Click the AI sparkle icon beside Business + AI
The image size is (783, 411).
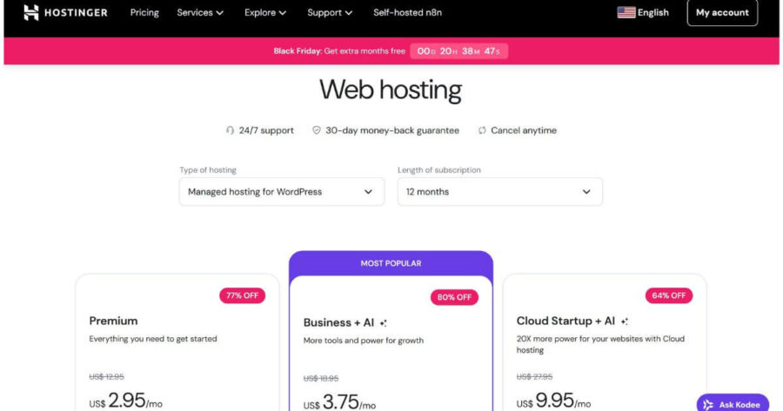tap(383, 323)
